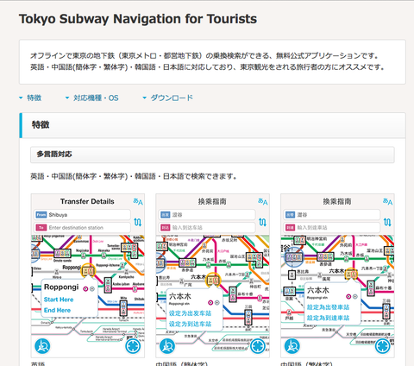Click 'End Here' in Roppongi popup
Image resolution: width=414 pixels, height=366 pixels.
57,310
